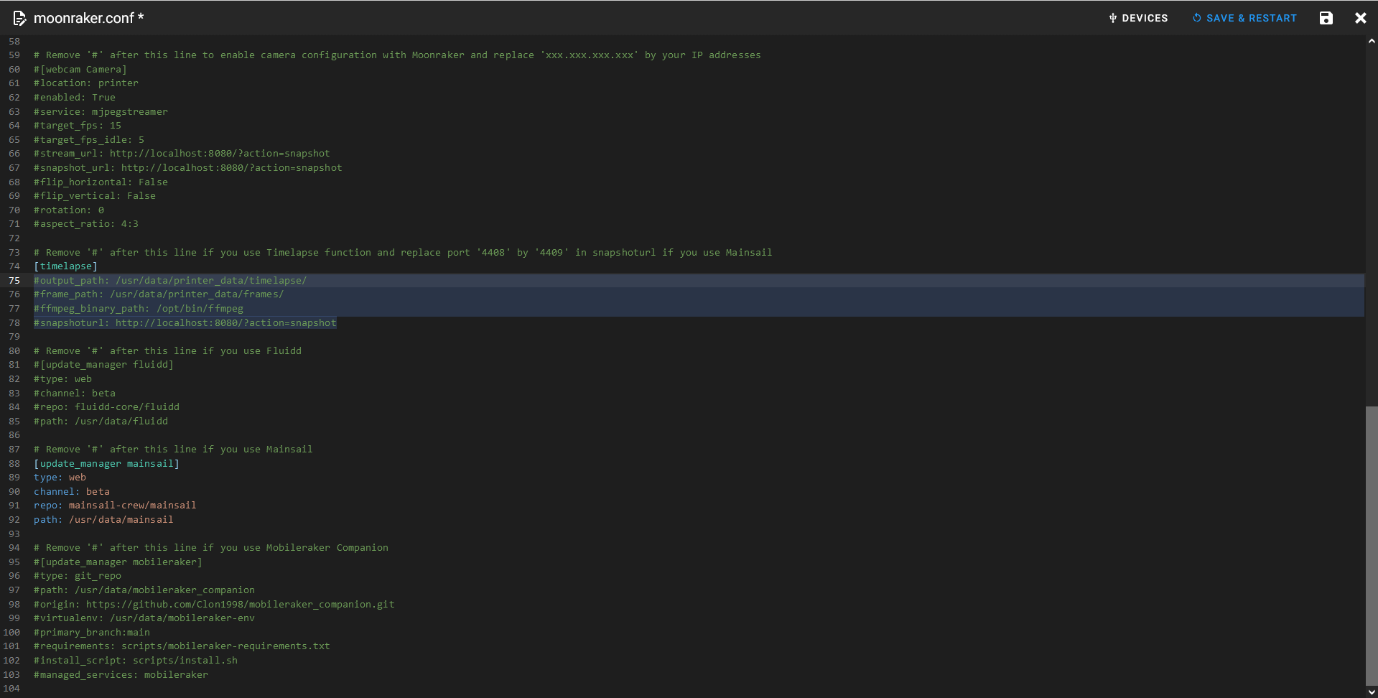Click the 'if you use Fluidd' comment line
The width and height of the screenshot is (1378, 698).
click(168, 351)
